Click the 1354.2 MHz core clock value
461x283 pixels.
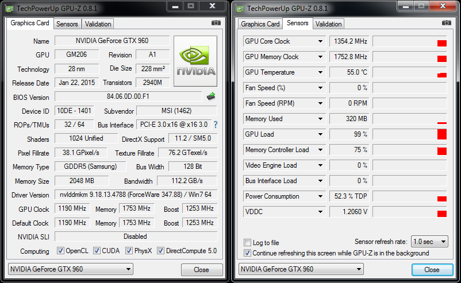pos(349,41)
